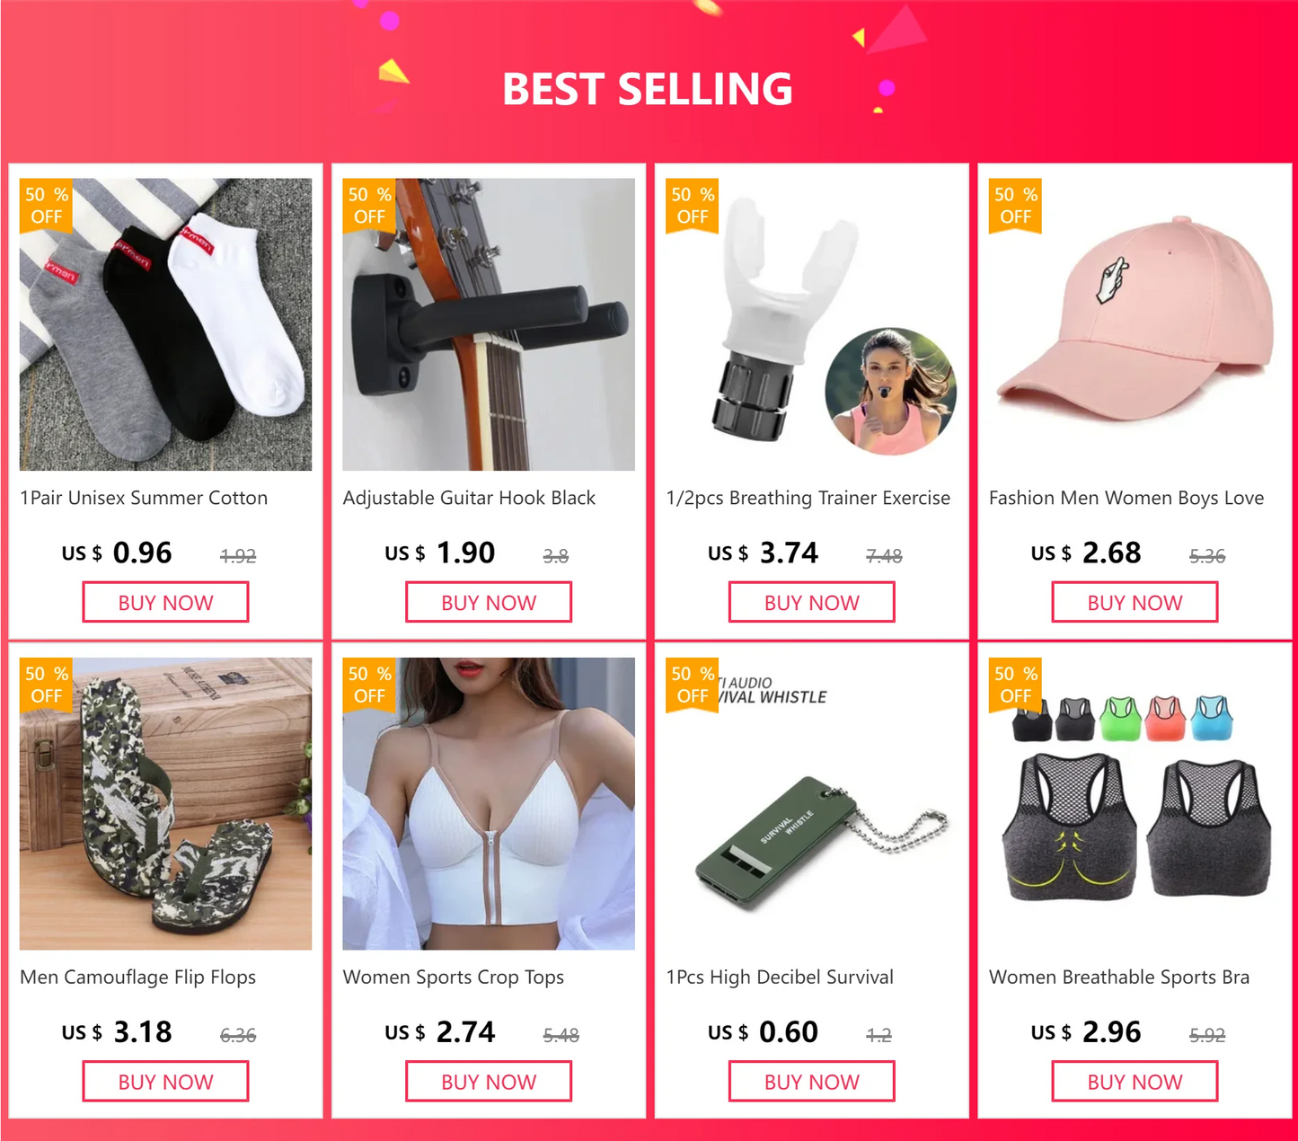View the breathable sports bra image
This screenshot has height=1141, width=1298.
[1135, 803]
